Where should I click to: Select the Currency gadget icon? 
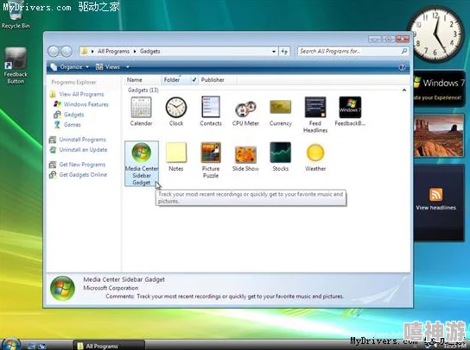click(x=280, y=108)
